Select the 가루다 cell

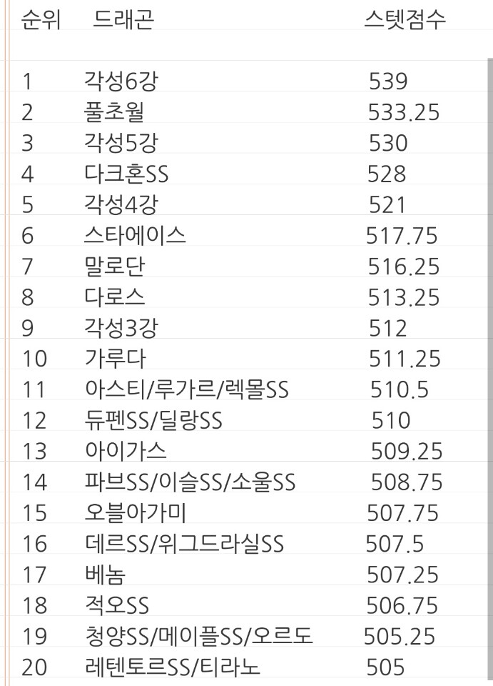116,359
